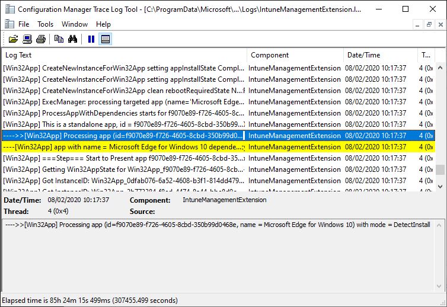Click the Copy to clipboard toolbar icon
447x307 pixels.
59,39
